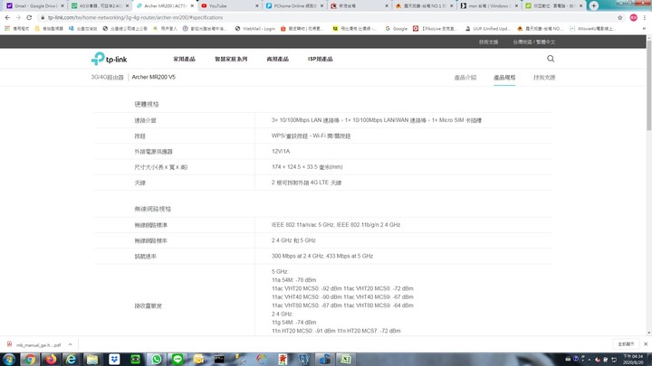Click the tp-link logo
Viewport: 652px width, 366px height.
(109, 59)
